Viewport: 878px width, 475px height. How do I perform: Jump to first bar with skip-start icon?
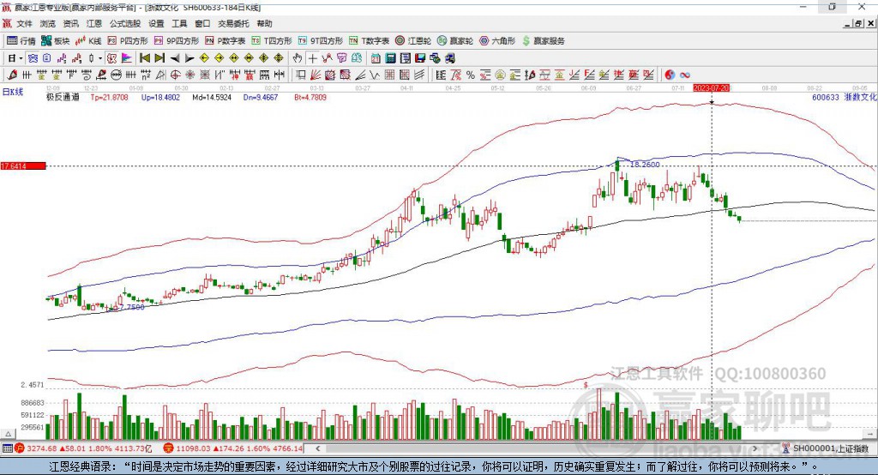(144, 58)
